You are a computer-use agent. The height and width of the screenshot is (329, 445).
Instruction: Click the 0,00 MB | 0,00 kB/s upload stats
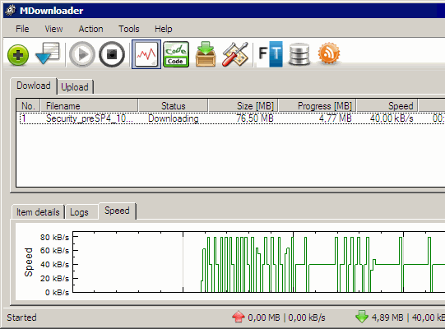286,317
